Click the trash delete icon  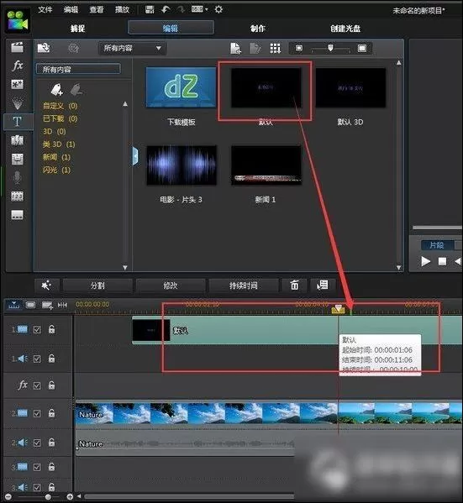pyautogui.click(x=294, y=285)
